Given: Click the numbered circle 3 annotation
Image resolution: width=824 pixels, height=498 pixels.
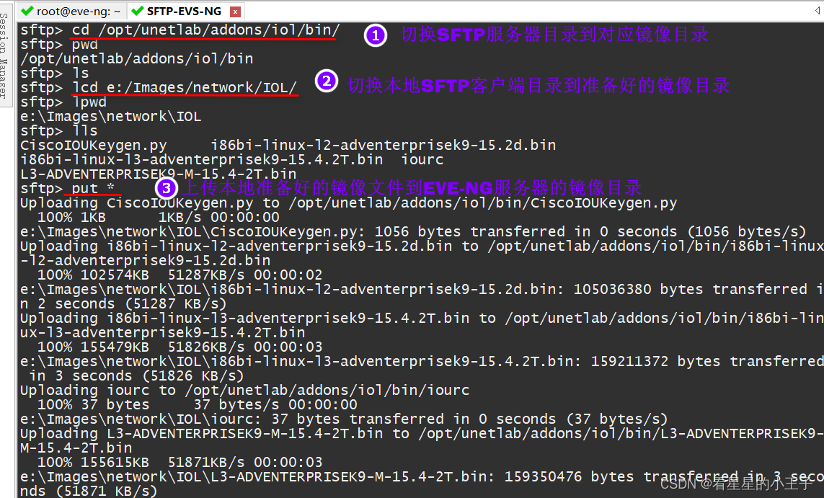Looking at the screenshot, I should click(166, 187).
